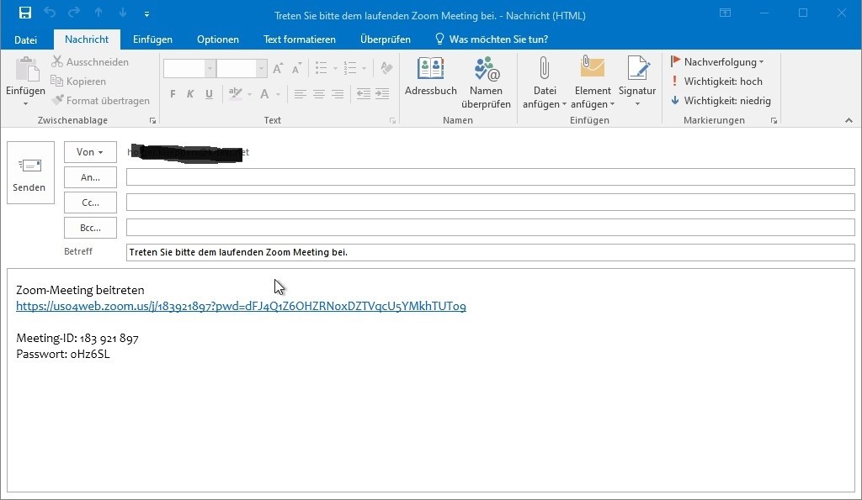The height and width of the screenshot is (500, 862).
Task: Open the Nachverfolgung flag dropdown
Action: [717, 62]
